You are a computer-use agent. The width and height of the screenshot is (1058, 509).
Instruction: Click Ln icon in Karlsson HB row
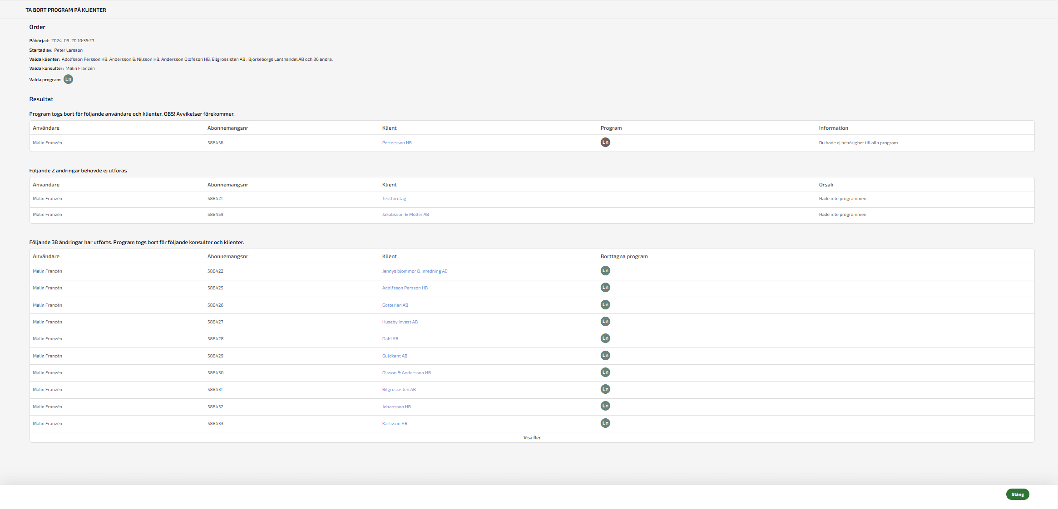click(605, 423)
